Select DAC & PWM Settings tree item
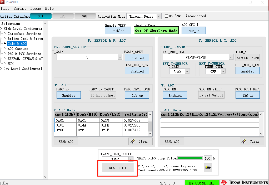 [24, 53]
